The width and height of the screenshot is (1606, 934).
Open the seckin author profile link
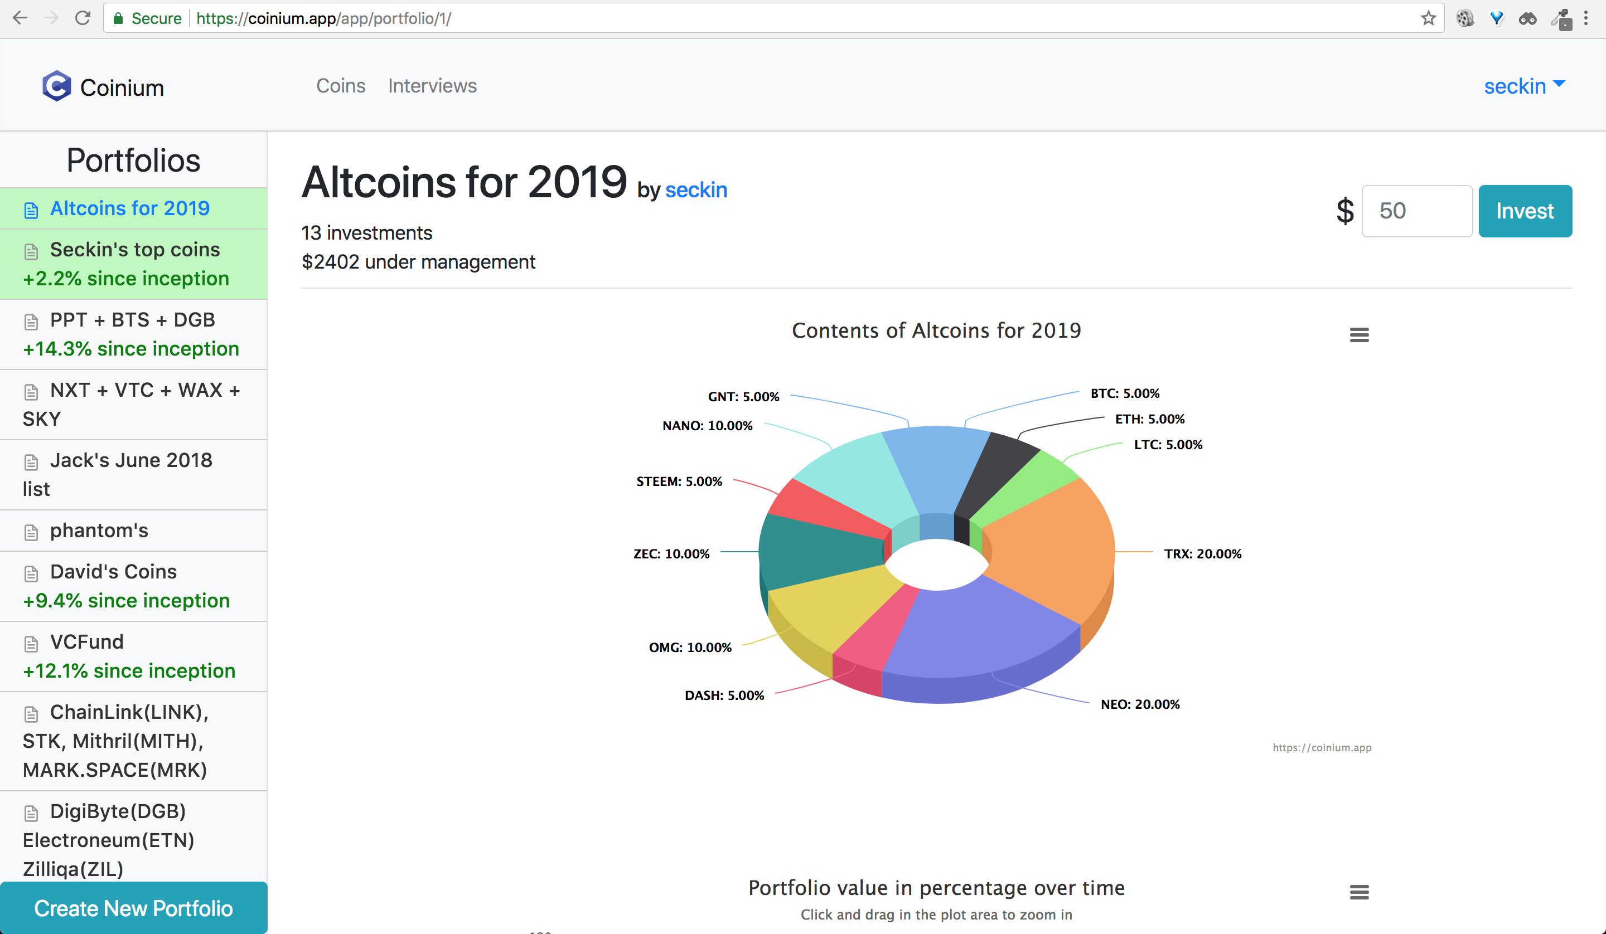pos(696,190)
